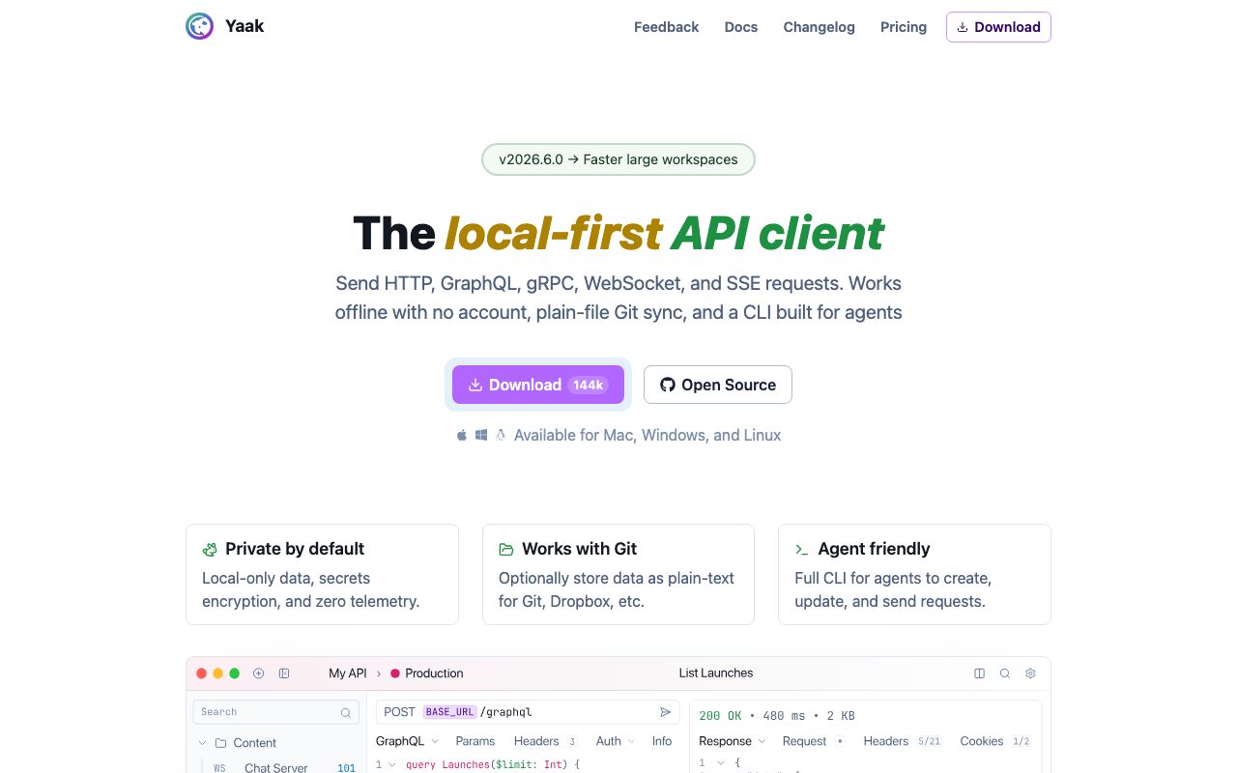Click the Yaak brand name text
Viewport: 1237px width, 773px height.
[x=245, y=26]
